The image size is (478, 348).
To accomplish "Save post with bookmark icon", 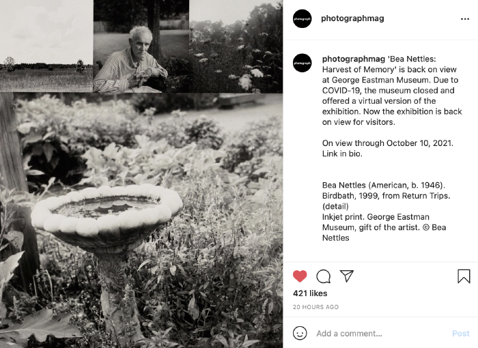I will pyautogui.click(x=464, y=276).
